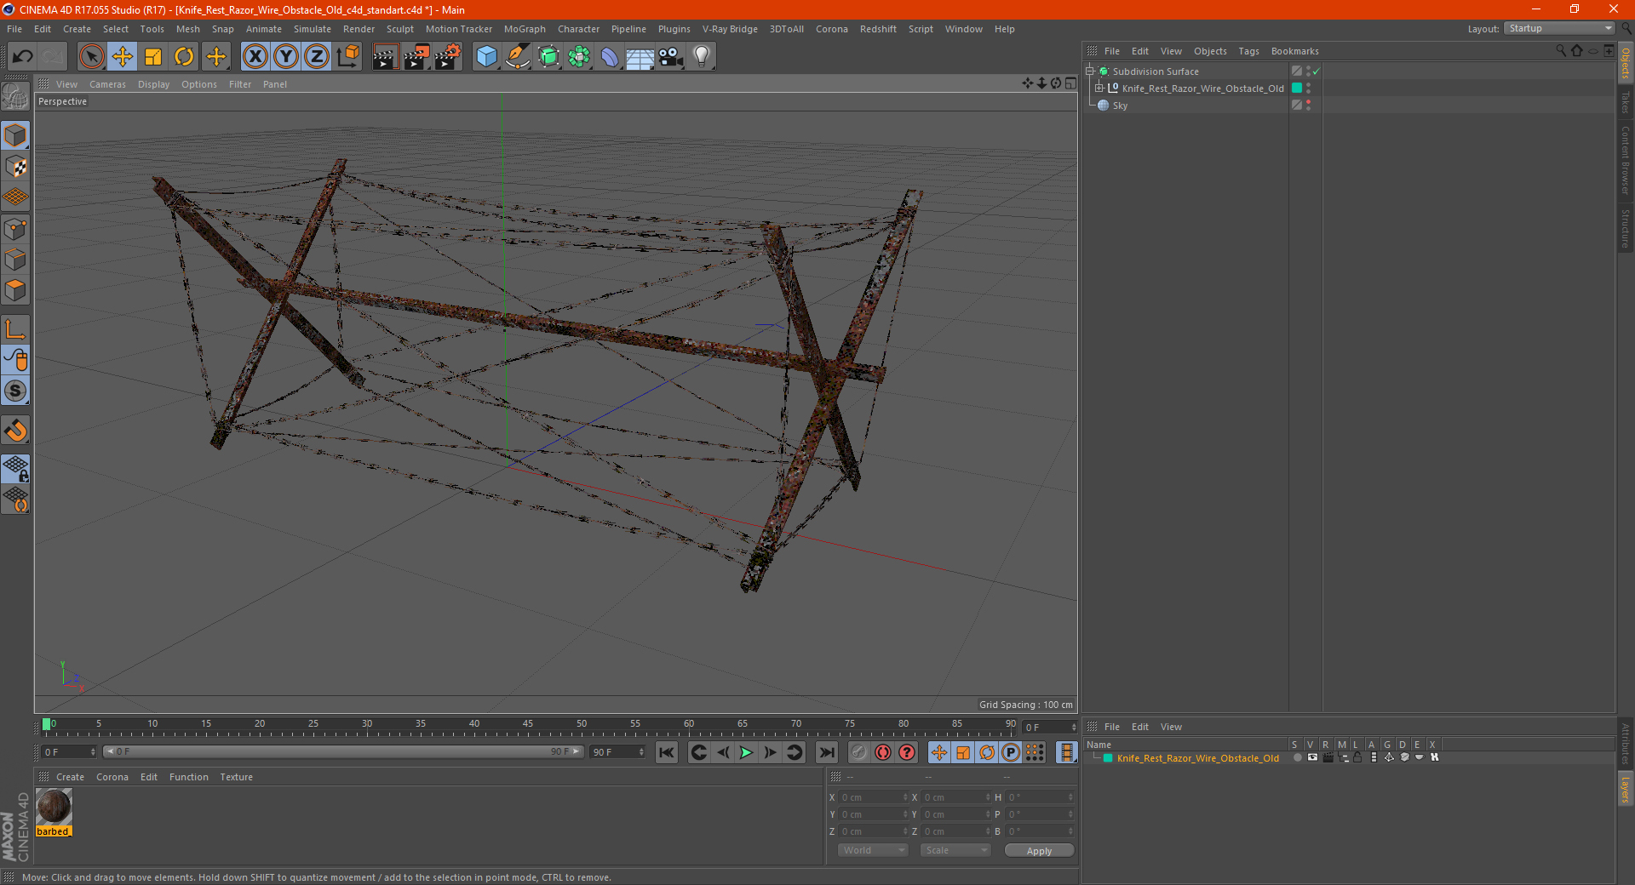Click the magnet soft selection icon

click(x=15, y=430)
